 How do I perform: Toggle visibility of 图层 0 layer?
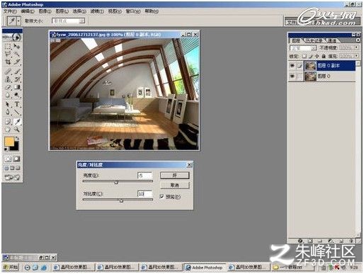[x=292, y=76]
